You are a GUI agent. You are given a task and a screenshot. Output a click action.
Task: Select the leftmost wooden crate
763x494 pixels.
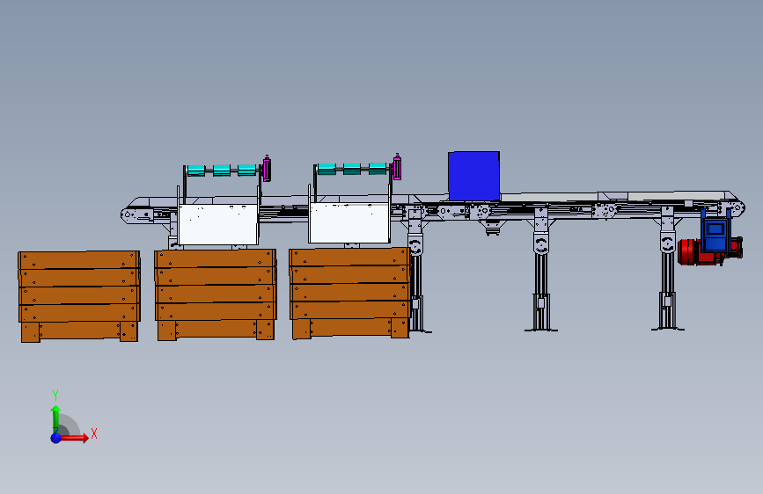pyautogui.click(x=79, y=296)
